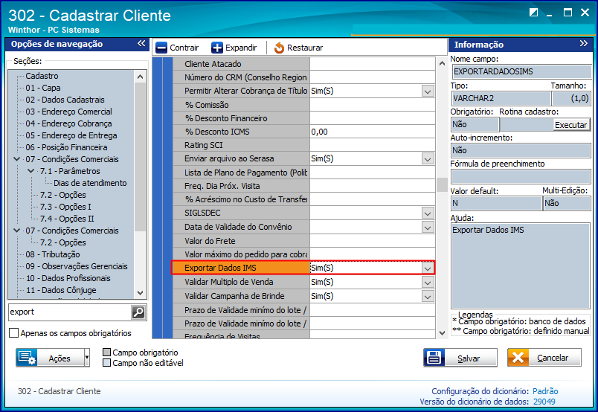598x412 pixels.
Task: Click the Nome campo EXPORTARDADOSIMS field
Action: click(521, 71)
